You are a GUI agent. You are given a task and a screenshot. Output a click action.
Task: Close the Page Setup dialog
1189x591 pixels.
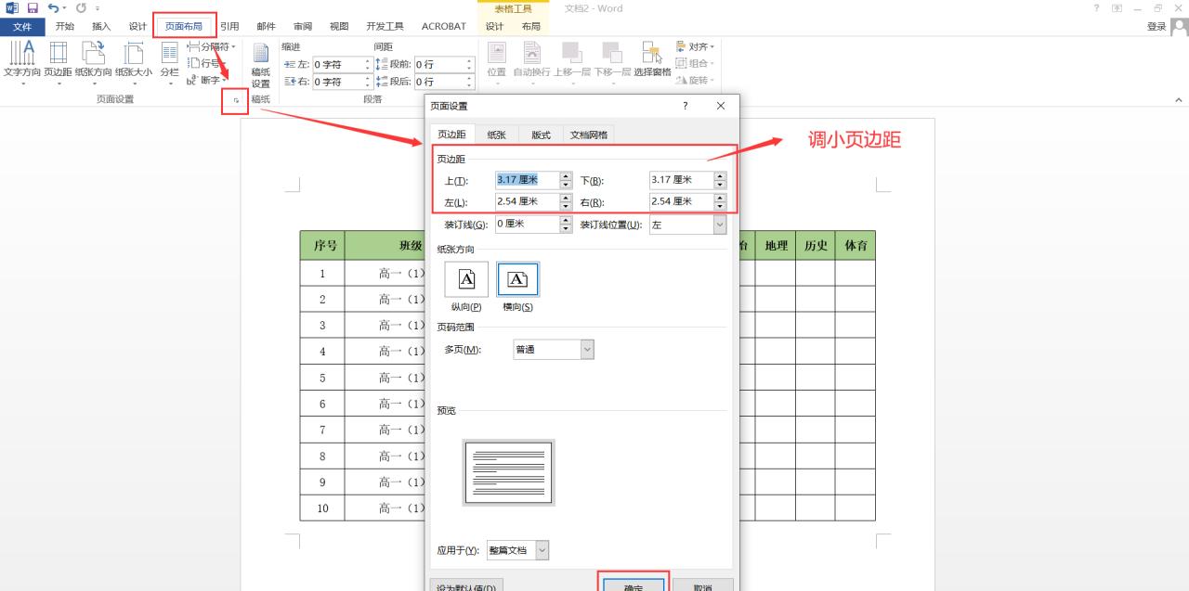721,106
